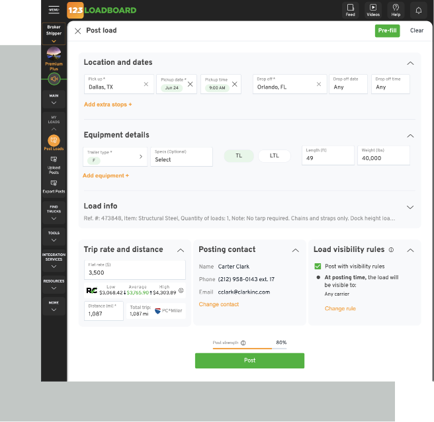This screenshot has height=422, width=434.
Task: Click the Flat rate input field
Action: tap(135, 270)
